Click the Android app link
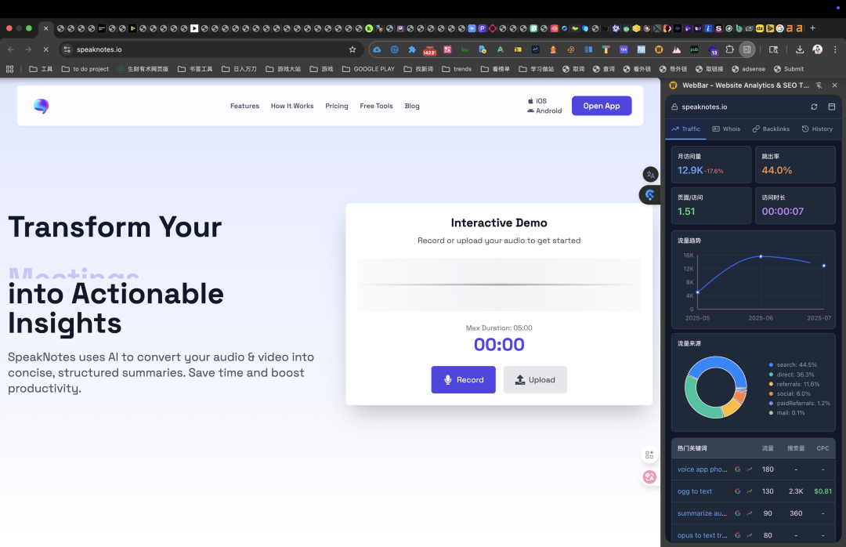This screenshot has width=846, height=547. 544,110
